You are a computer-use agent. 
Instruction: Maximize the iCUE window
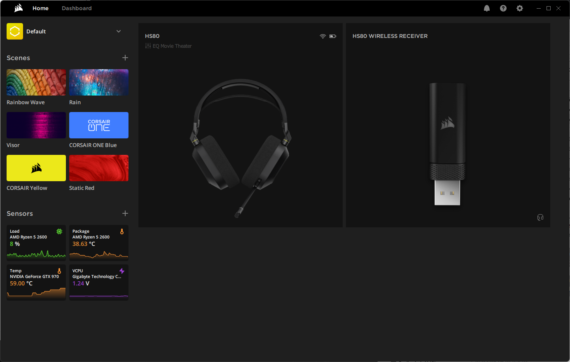pyautogui.click(x=549, y=8)
